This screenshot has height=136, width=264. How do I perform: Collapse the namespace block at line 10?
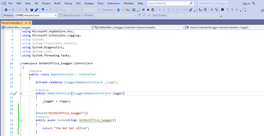coord(21,64)
